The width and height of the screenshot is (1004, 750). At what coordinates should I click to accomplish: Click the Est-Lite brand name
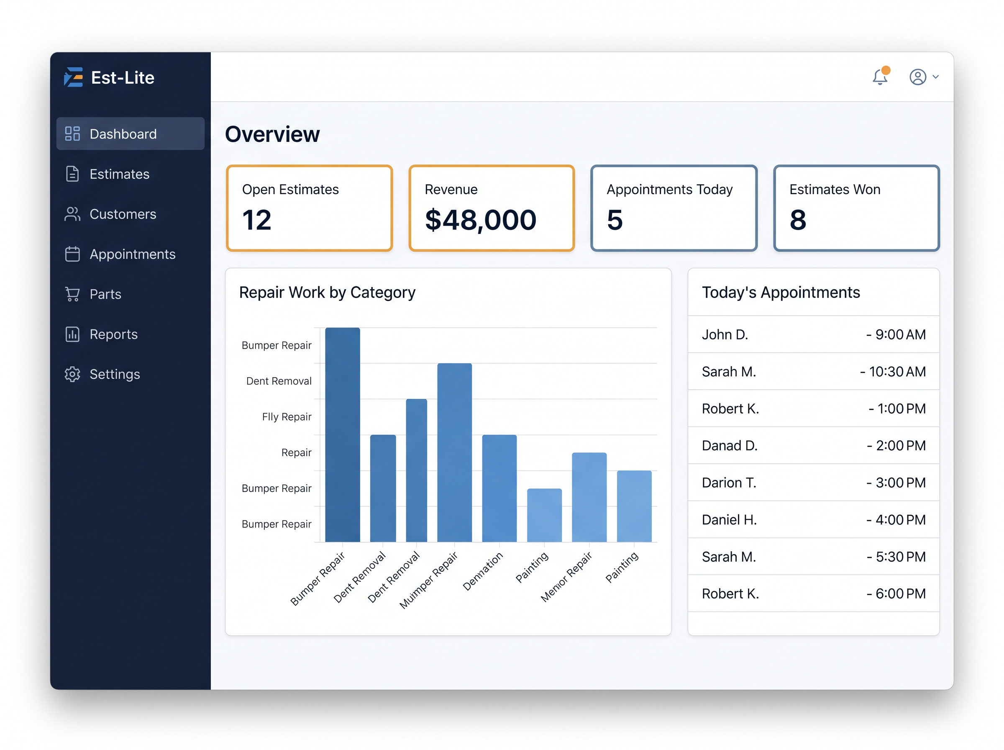pos(123,77)
